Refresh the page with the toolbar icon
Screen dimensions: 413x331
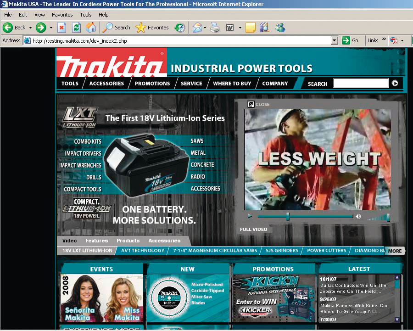click(x=76, y=28)
